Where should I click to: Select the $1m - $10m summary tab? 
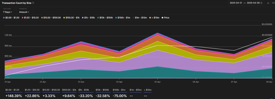(136, 93)
